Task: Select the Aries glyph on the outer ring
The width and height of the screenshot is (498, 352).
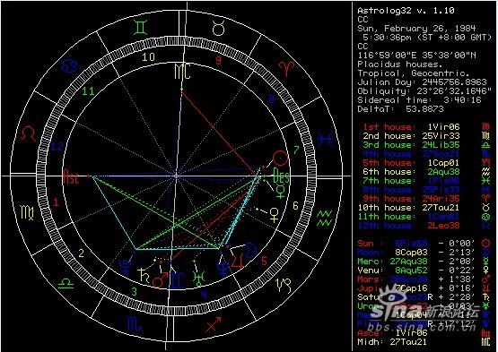Action: pos(286,68)
